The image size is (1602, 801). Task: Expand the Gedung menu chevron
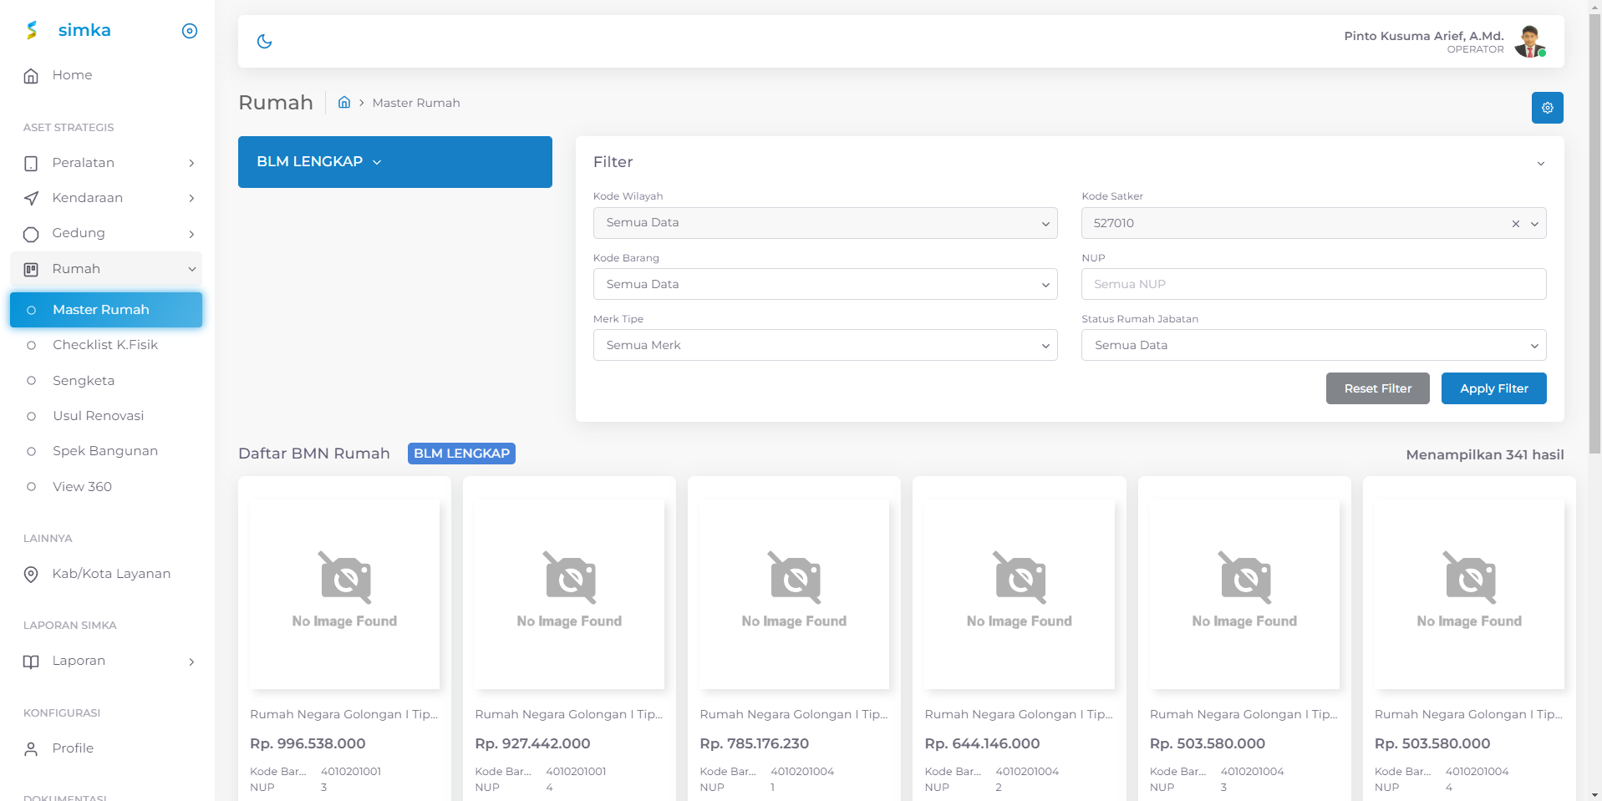191,234
